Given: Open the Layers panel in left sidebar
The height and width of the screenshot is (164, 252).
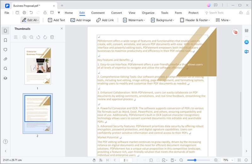Looking at the screenshot, I should pos(5,78).
